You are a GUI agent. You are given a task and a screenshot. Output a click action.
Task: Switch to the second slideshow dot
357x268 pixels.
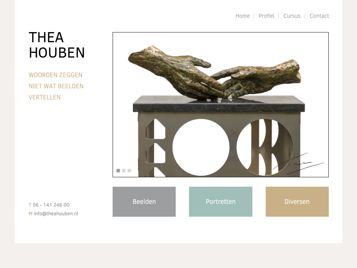pos(124,171)
